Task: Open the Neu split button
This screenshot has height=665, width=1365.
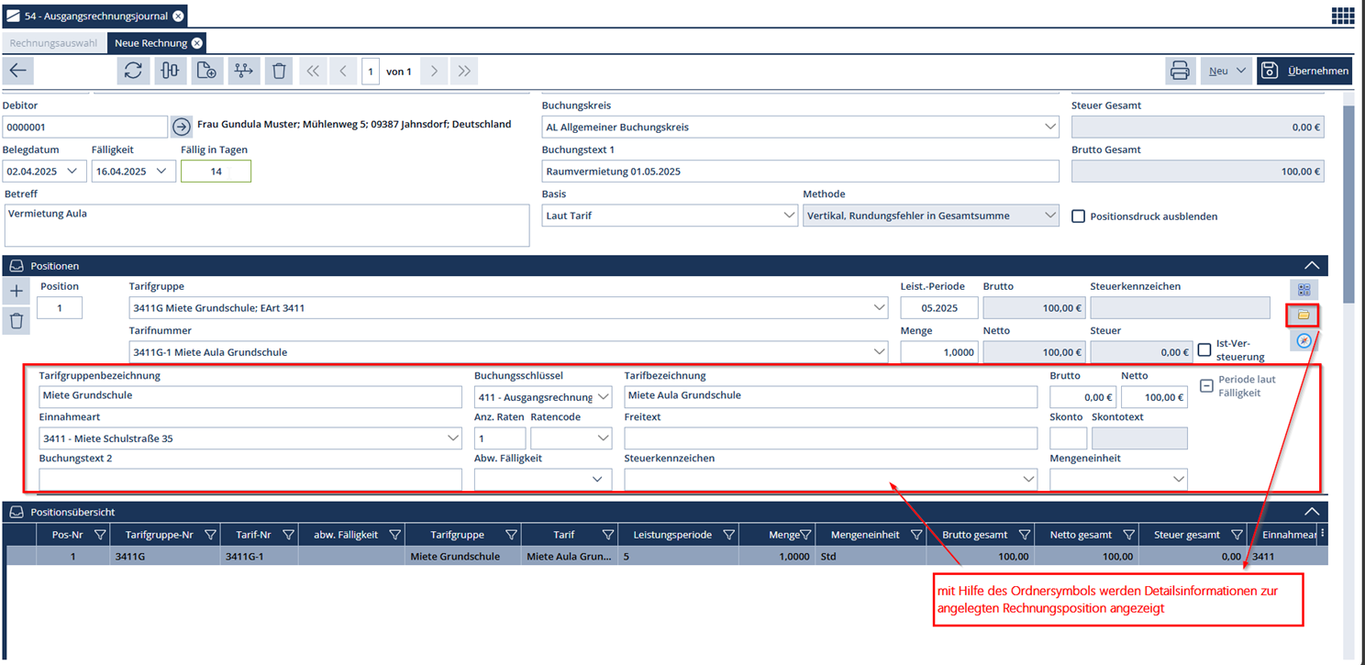Action: point(1226,71)
